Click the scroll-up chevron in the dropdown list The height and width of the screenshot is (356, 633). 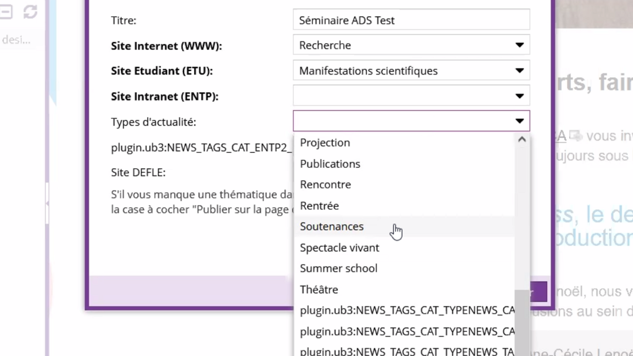point(522,140)
